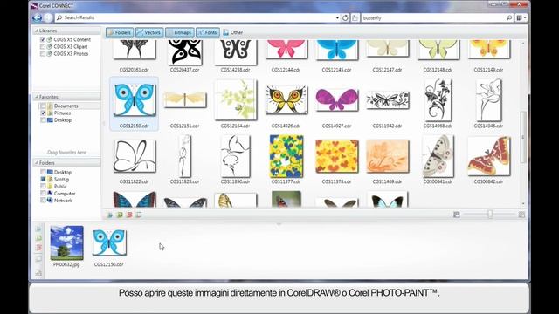Click the green add-to-tray icon in results toolbar
559x314 pixels.
(120, 215)
